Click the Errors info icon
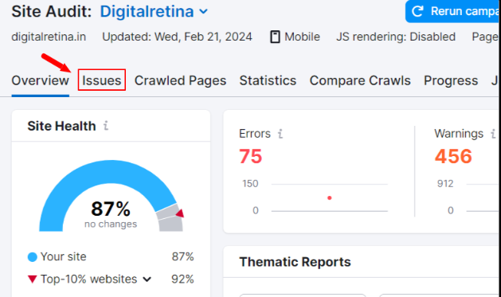 (x=280, y=134)
